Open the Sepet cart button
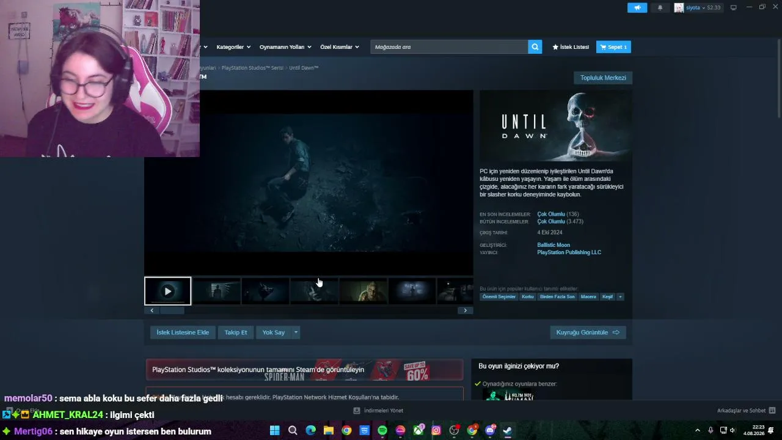The image size is (782, 440). pyautogui.click(x=613, y=47)
